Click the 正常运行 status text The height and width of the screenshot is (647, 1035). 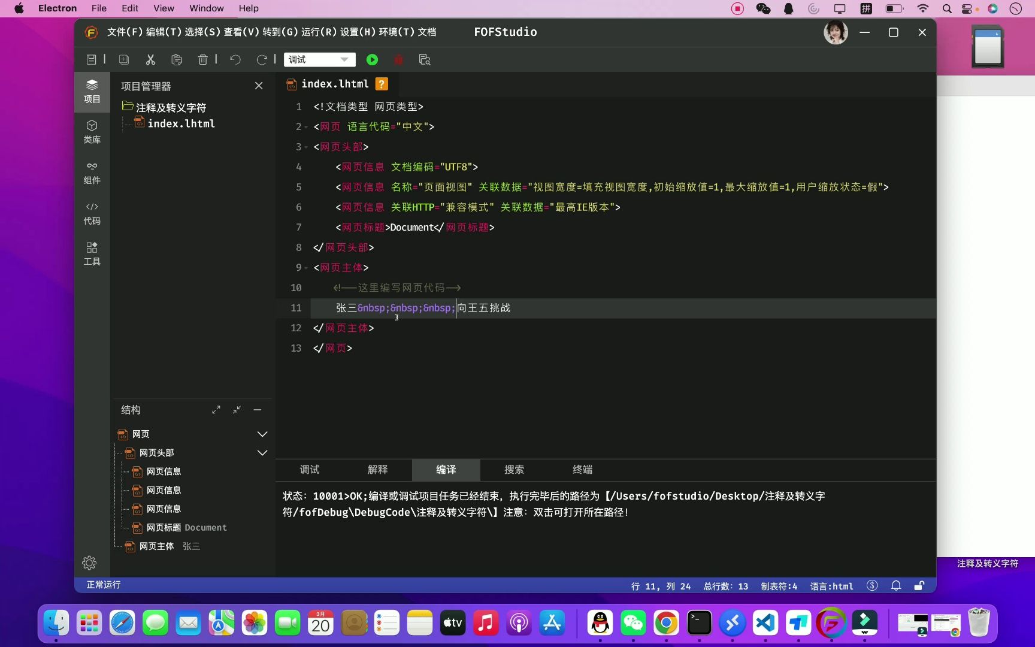(x=104, y=585)
